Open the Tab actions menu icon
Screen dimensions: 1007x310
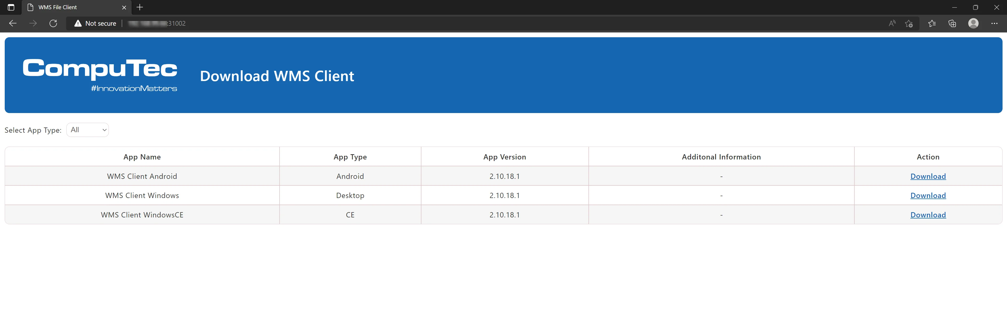[11, 7]
